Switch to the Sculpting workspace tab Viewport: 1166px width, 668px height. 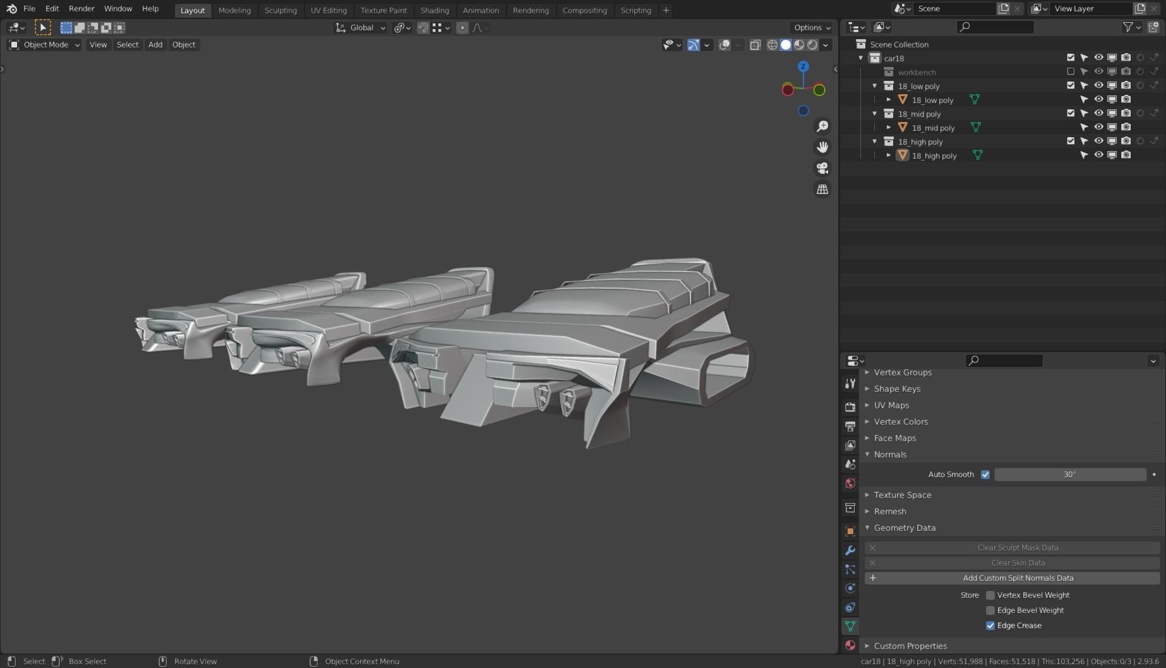[280, 10]
